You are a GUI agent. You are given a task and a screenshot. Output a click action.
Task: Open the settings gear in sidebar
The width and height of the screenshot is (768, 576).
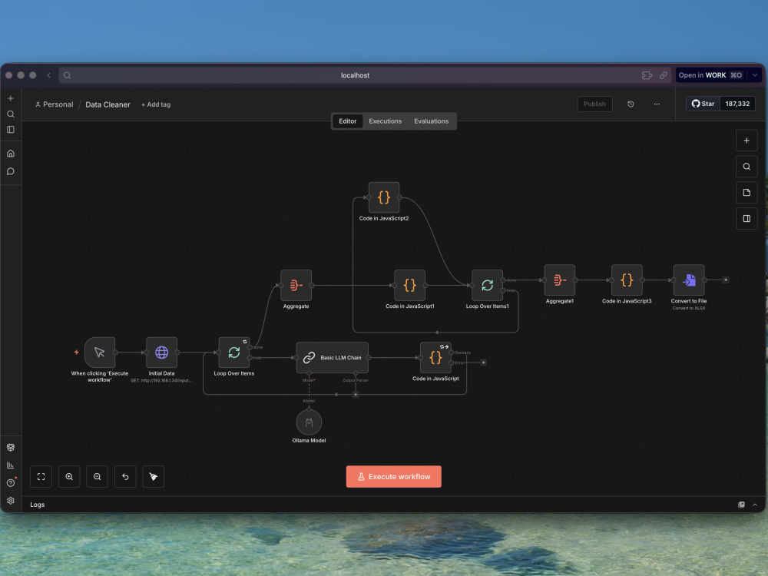coord(10,501)
